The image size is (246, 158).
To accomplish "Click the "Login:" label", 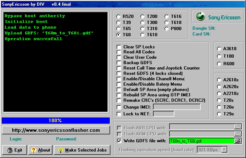I will point(16,139).
